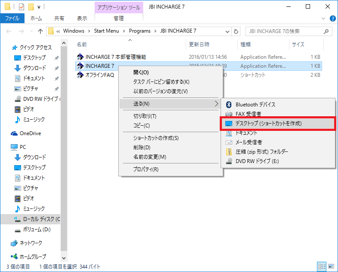Choose タスク バーにピン留めする(K)
The width and height of the screenshot is (338, 272).
tap(171, 82)
